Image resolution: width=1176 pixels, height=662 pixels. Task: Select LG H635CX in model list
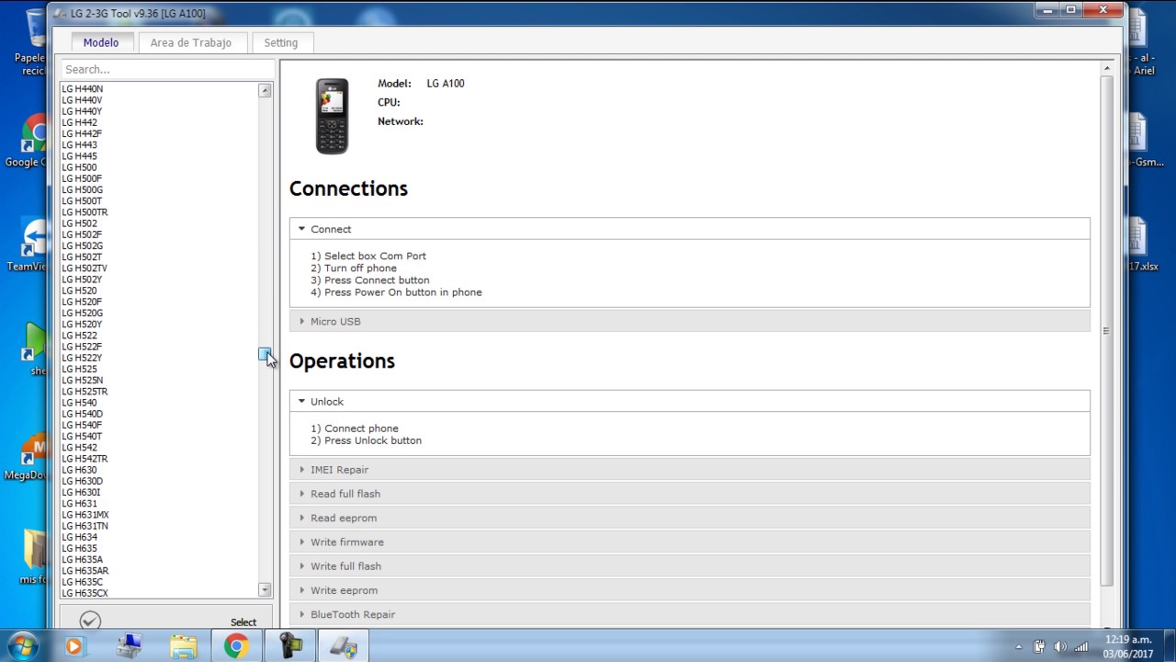pyautogui.click(x=85, y=593)
